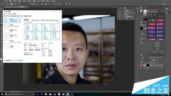Toggle second action step checkmark in actions panel
171x96 pixels.
[x=118, y=13]
